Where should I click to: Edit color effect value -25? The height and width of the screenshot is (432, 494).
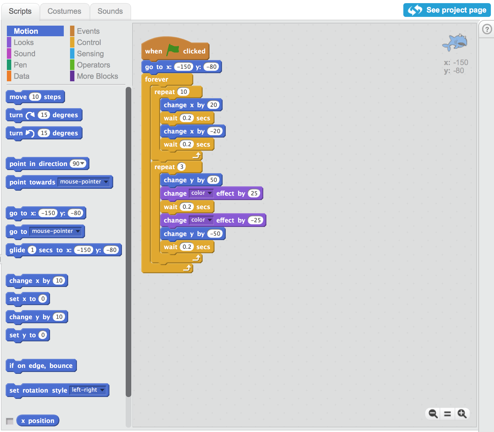tap(256, 220)
